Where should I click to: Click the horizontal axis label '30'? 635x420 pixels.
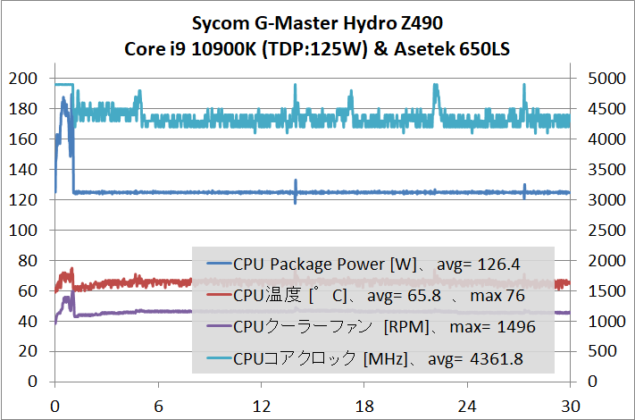(571, 407)
